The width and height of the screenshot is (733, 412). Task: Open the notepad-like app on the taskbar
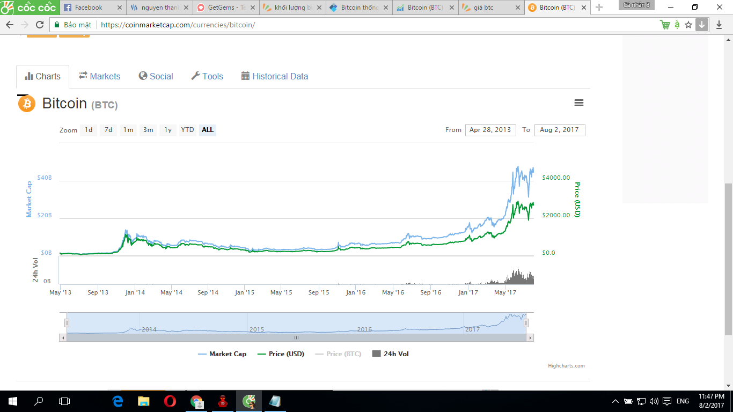click(x=275, y=401)
